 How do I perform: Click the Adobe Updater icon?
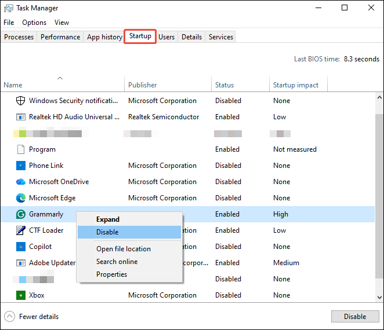[20, 263]
